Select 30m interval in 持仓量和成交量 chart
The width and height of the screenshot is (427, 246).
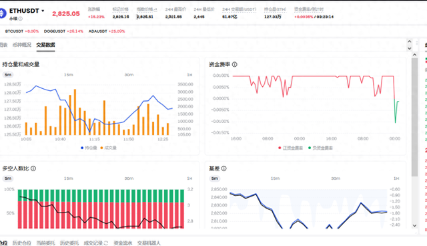tap(129, 75)
